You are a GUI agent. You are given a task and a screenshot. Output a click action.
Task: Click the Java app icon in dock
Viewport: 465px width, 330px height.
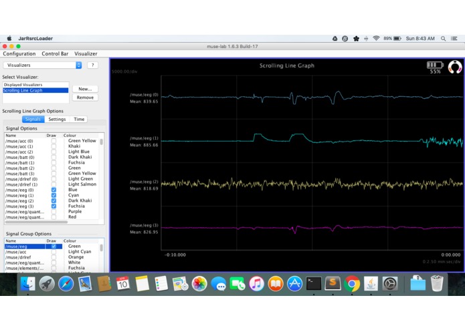pos(371,284)
